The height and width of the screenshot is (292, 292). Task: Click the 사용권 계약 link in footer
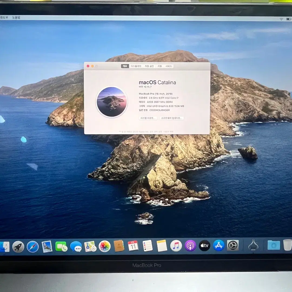[168, 132]
